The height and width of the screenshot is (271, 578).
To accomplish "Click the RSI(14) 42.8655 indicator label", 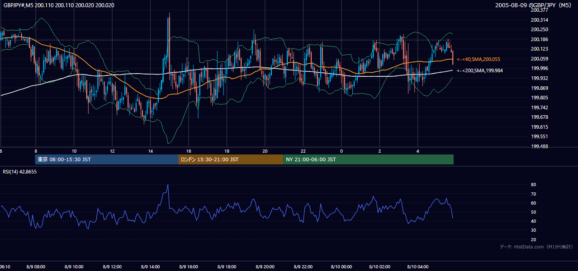I will pos(20,172).
